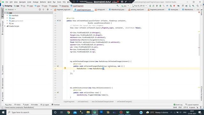Open the Event Log panel
The image size is (204, 115).
click(178, 104)
